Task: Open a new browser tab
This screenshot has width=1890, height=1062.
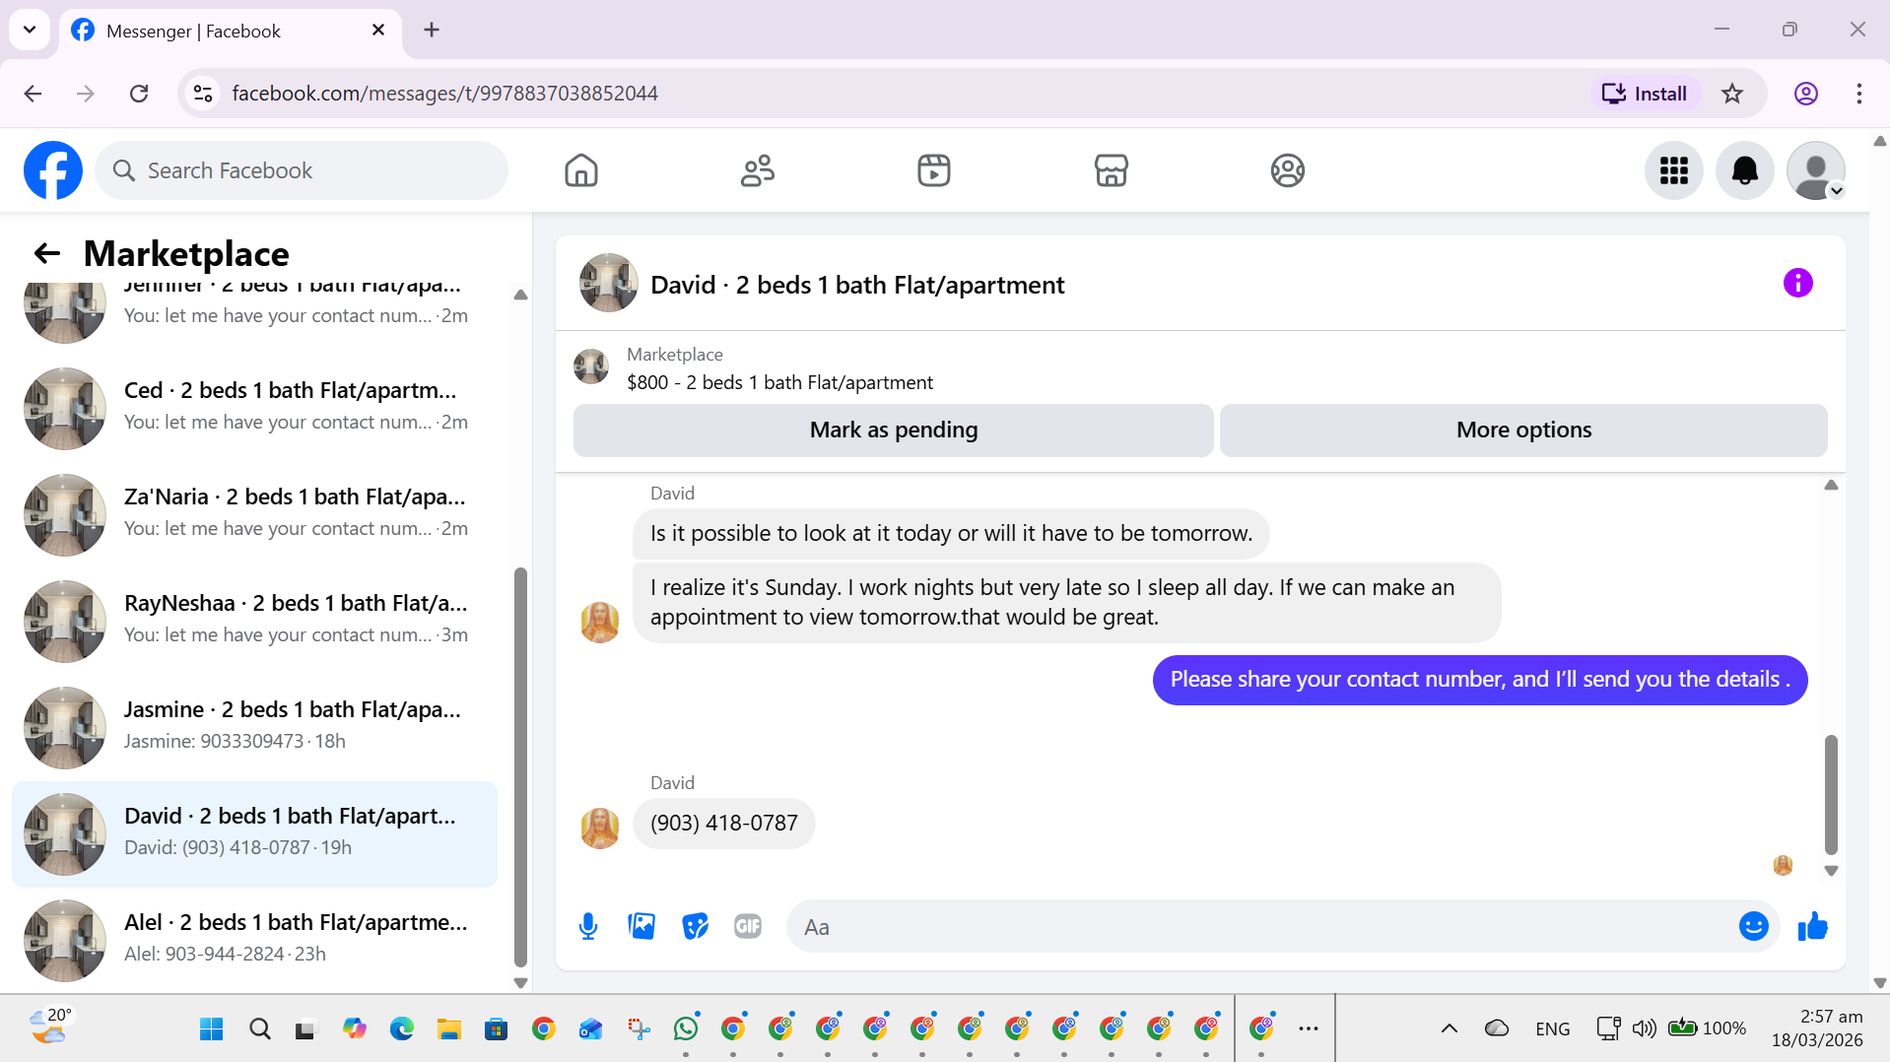Action: 432,31
